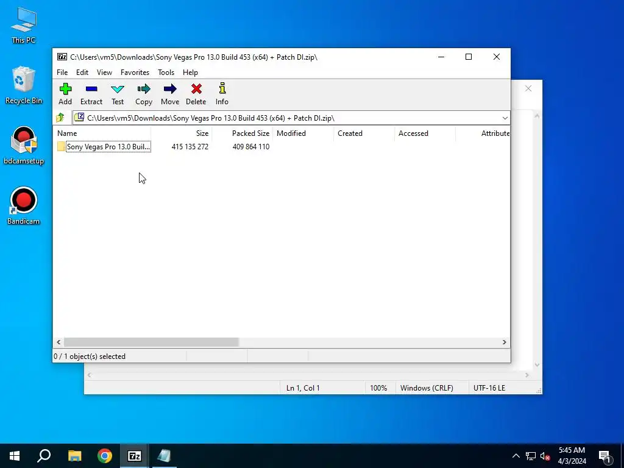Sort by the Modified column header
624x468 pixels.
click(x=303, y=133)
